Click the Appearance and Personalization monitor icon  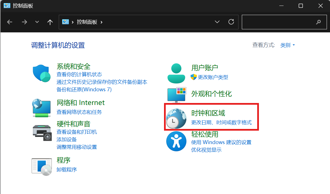(x=177, y=95)
